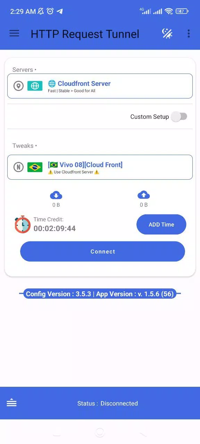Open the hamburger navigation menu

(14, 33)
